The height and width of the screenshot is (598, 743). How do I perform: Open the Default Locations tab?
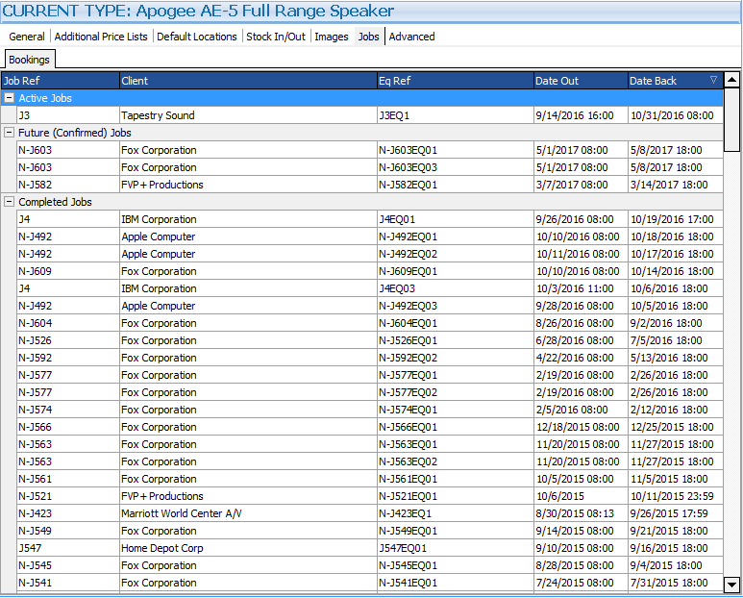(x=196, y=37)
